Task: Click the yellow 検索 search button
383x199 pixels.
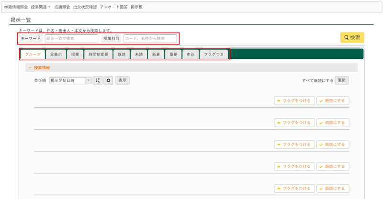Action: [352, 37]
